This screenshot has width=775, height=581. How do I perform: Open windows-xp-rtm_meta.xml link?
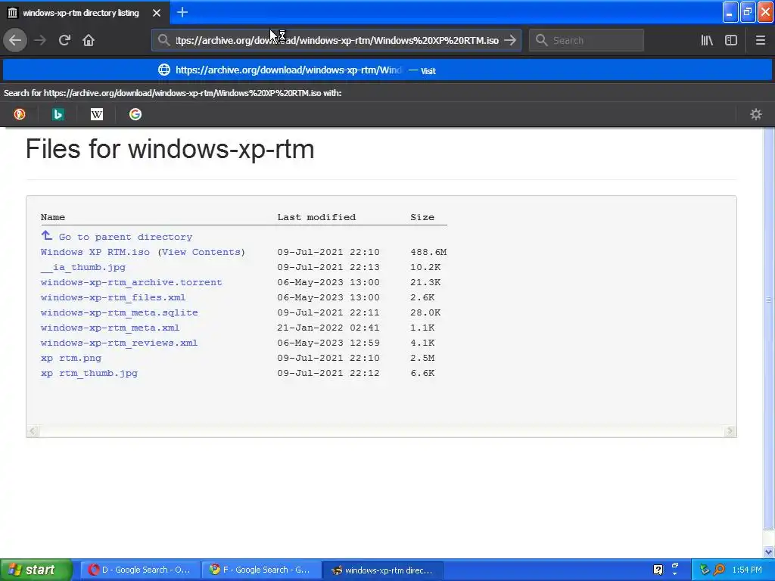tap(110, 328)
